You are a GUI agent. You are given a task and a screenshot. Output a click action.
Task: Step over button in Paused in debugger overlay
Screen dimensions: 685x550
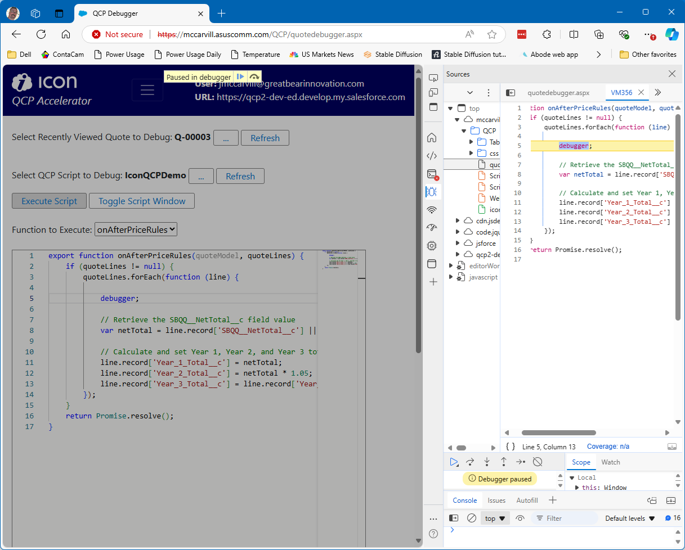click(254, 77)
